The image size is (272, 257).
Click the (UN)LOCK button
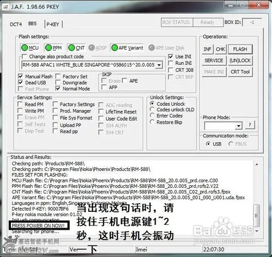pyautogui.click(x=240, y=60)
